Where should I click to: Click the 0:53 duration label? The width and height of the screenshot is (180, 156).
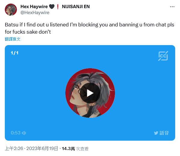16,133
